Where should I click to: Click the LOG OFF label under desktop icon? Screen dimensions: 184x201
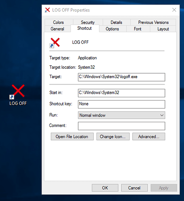18,103
